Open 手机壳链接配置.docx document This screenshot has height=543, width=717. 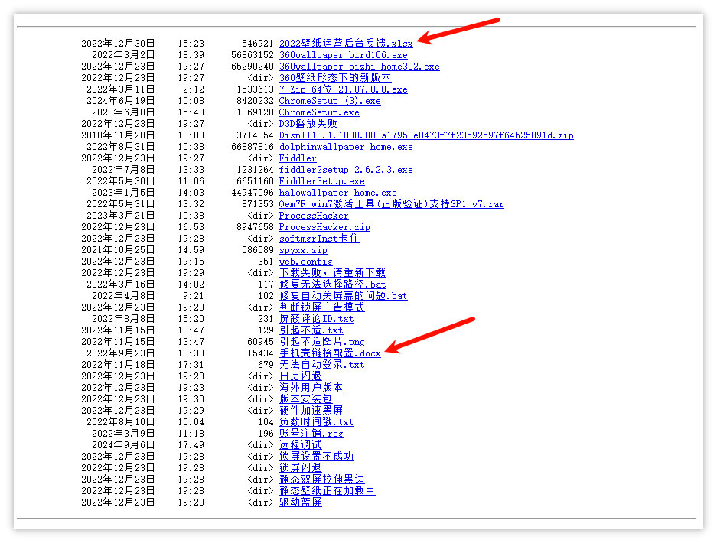[329, 353]
